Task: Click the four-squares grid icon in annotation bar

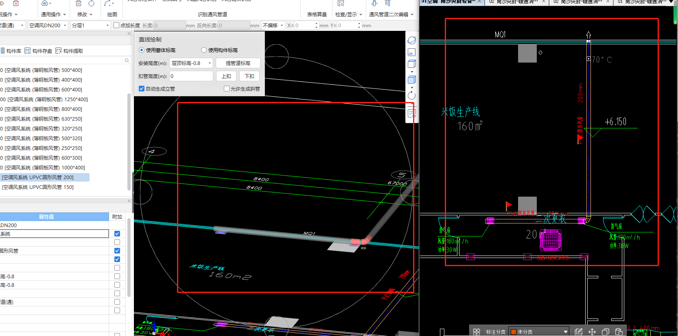Action: pos(477,332)
